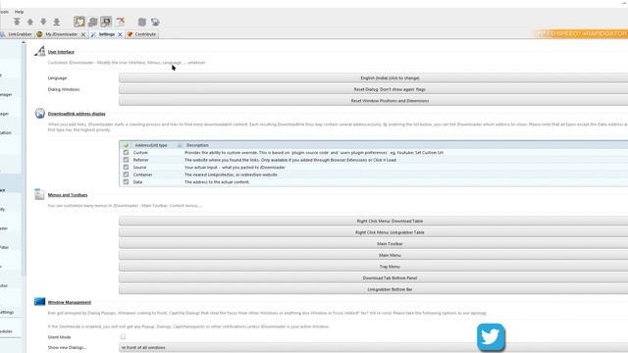This screenshot has height=353, width=628.
Task: Click the Dialog Windows label
Action: point(64,89)
